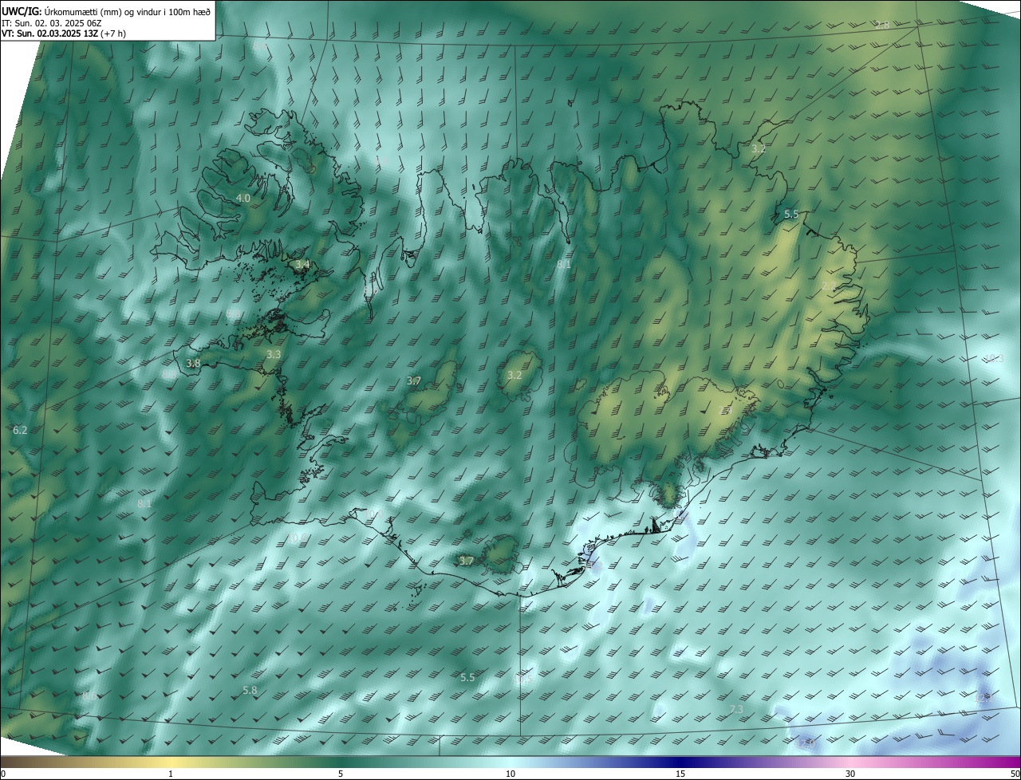Click the 30 tick label on the color scale

point(850,774)
